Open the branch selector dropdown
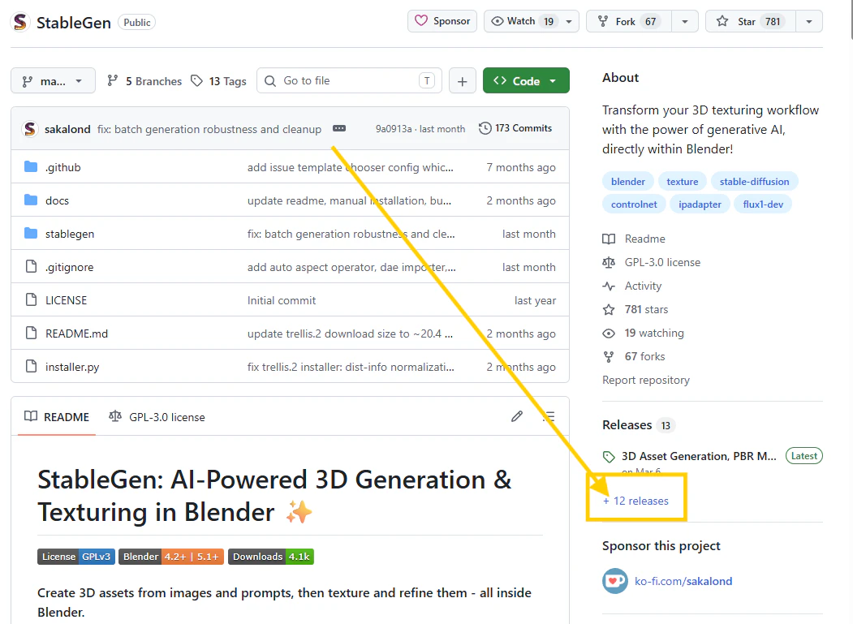 tap(53, 81)
